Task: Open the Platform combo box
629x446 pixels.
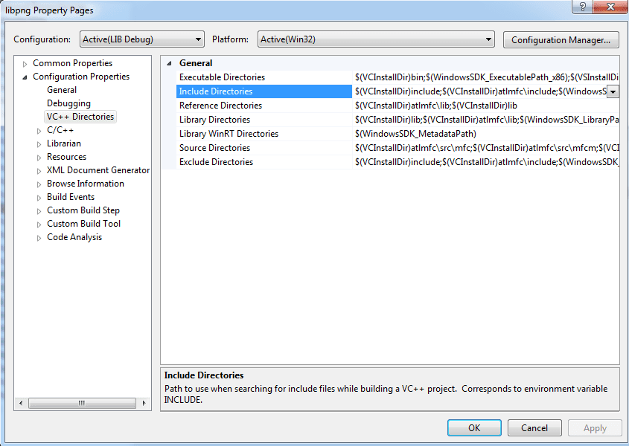Action: point(376,39)
